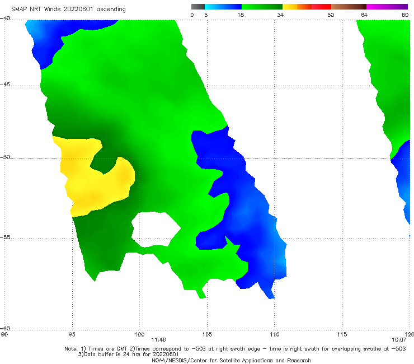
Task: Click the NOAA/NESDIS credit line
Action: 231,360
